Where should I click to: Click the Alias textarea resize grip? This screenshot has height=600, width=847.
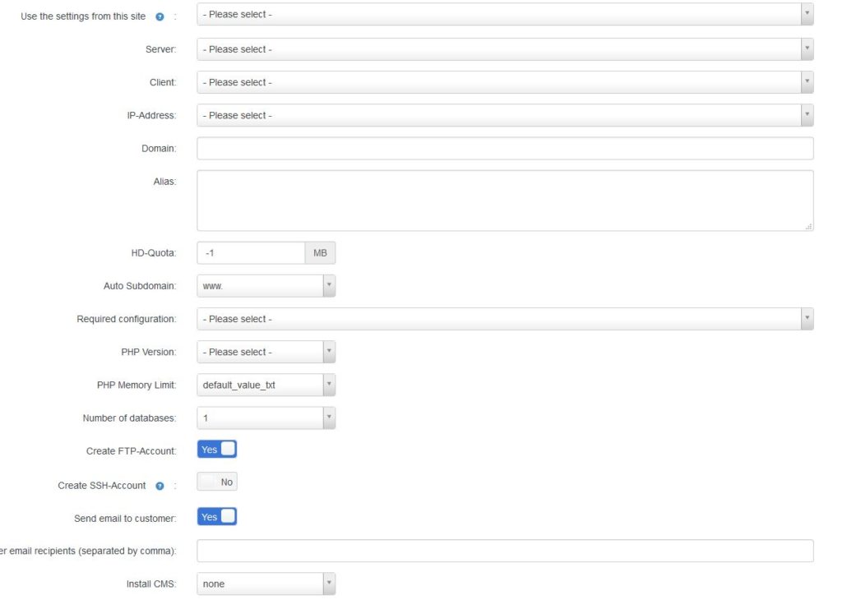pos(808,227)
